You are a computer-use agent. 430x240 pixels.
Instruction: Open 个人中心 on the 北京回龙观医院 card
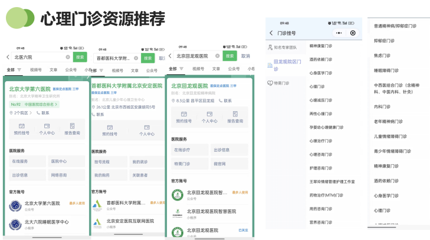point(209,116)
